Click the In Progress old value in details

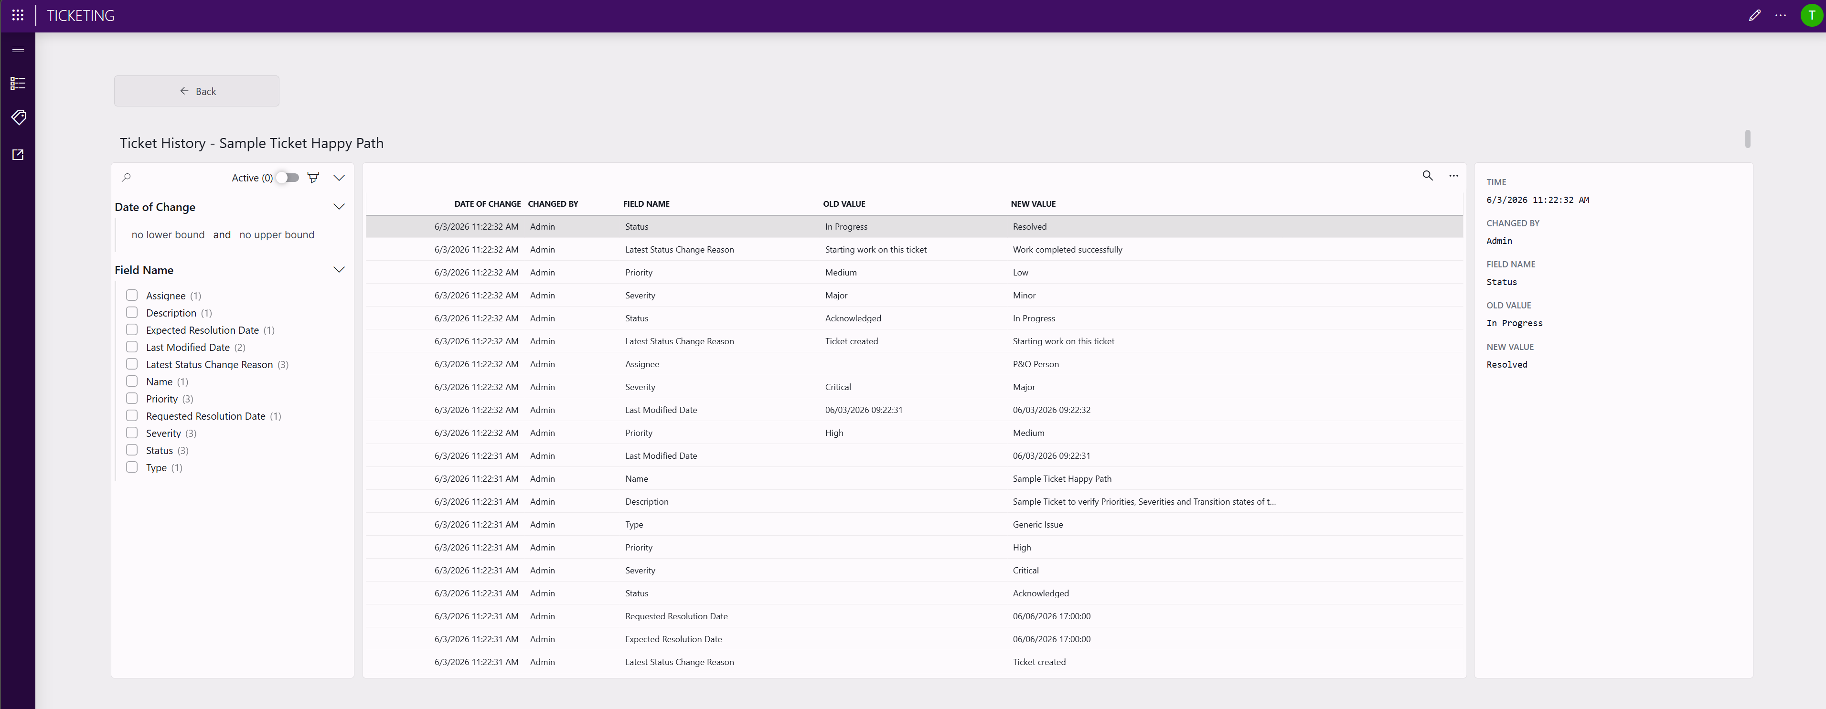click(x=1514, y=323)
